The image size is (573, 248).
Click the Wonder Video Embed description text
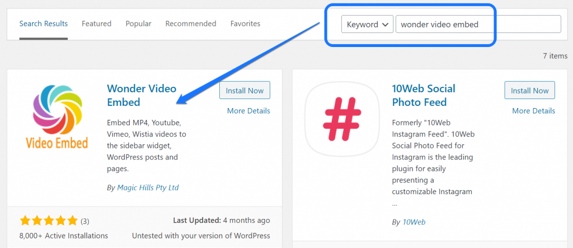tap(147, 146)
